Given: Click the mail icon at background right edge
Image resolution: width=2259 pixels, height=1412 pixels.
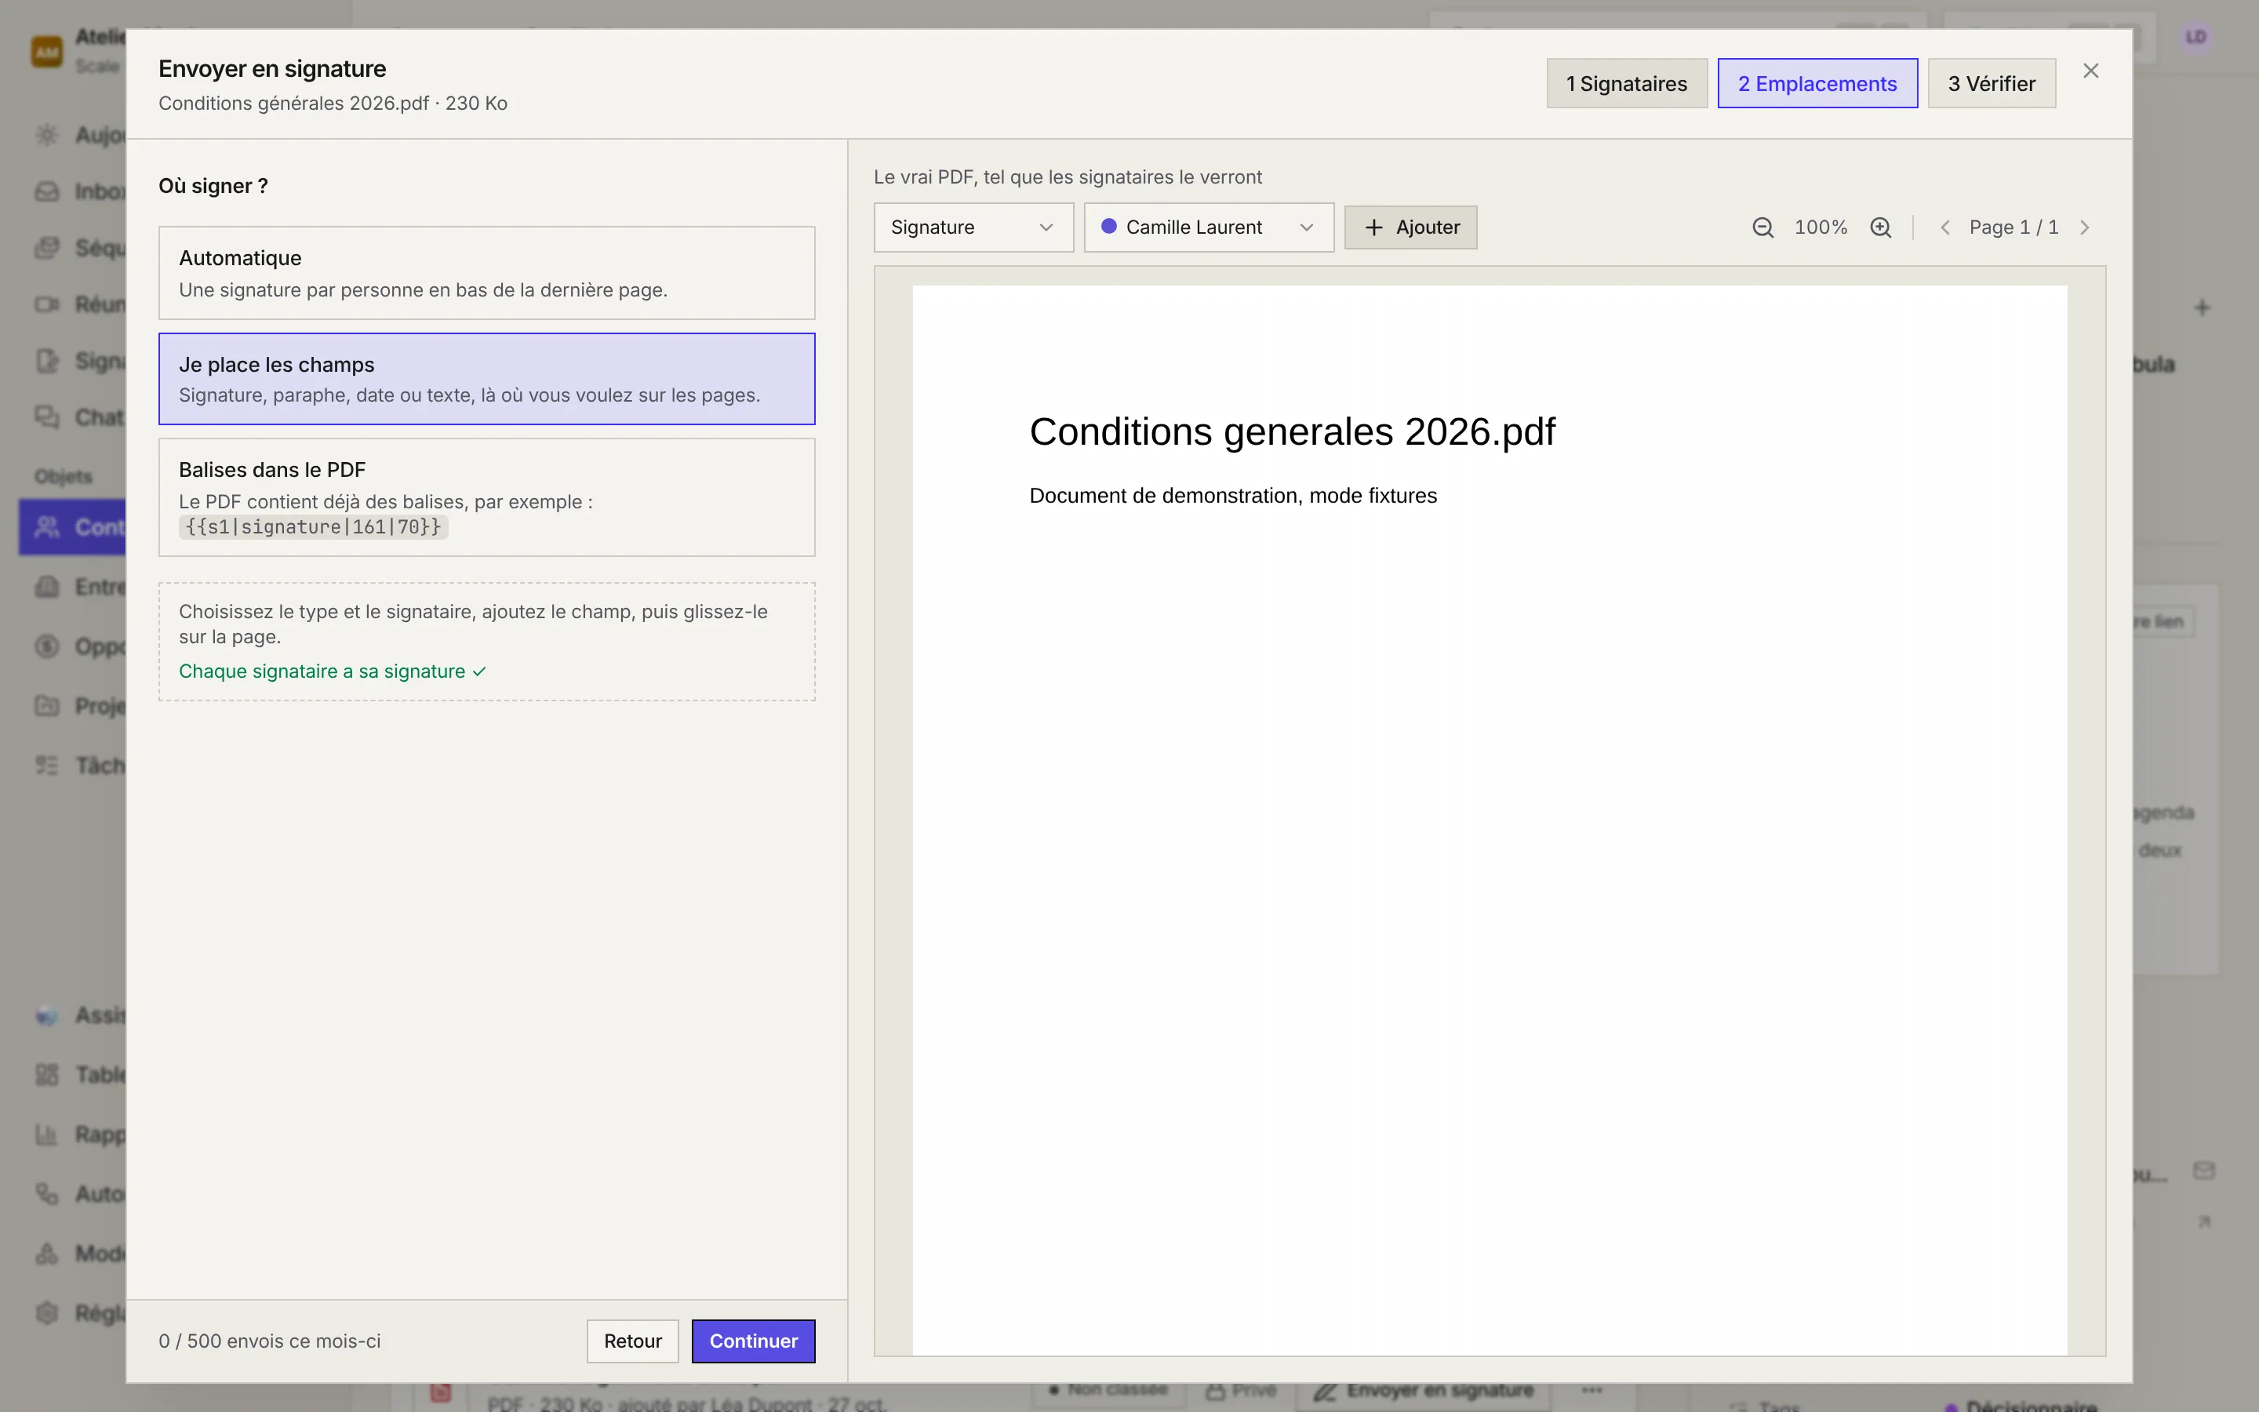Looking at the screenshot, I should 2204,1171.
